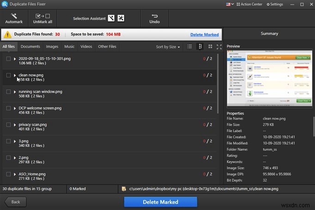The height and width of the screenshot is (210, 315).
Task: Switch to the Documents tab
Action: [x=30, y=46]
